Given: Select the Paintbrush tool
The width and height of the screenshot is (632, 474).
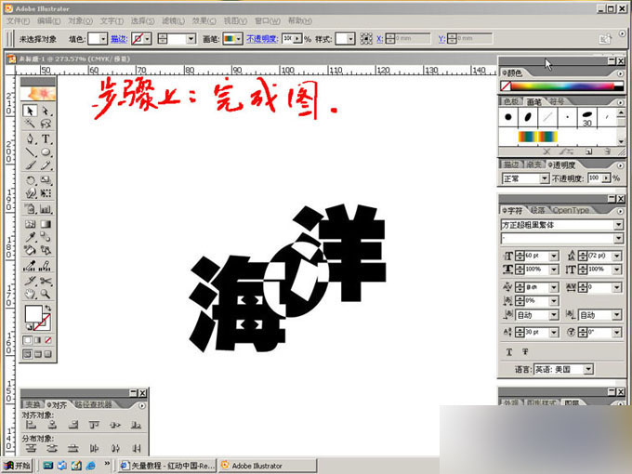Looking at the screenshot, I should (x=31, y=165).
